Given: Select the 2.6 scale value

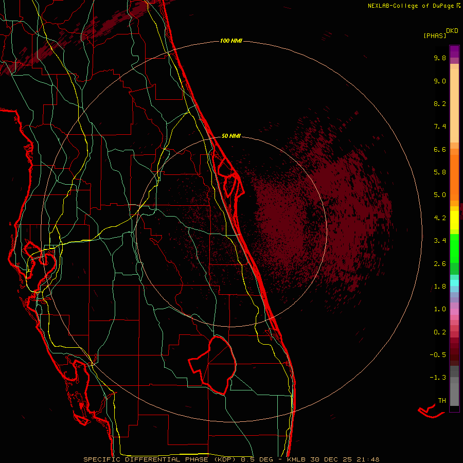Looking at the screenshot, I should click(x=440, y=264).
